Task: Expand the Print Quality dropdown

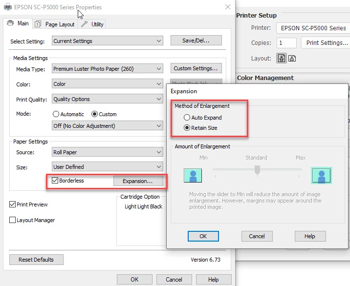Action: tap(108, 99)
